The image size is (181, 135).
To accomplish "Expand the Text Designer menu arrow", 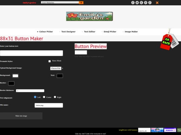I will click(60, 32).
